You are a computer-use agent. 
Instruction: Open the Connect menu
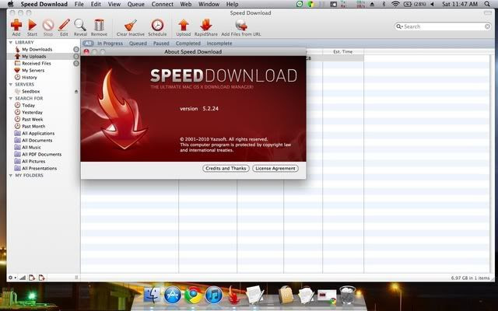[163, 4]
